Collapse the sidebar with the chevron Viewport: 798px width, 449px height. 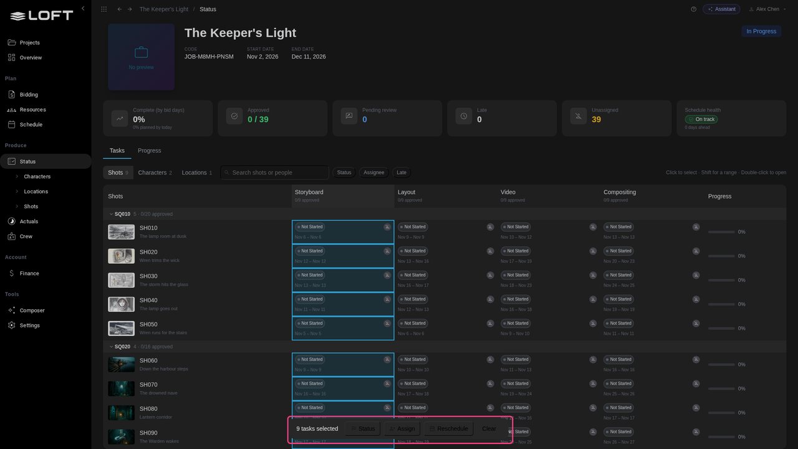click(x=83, y=9)
